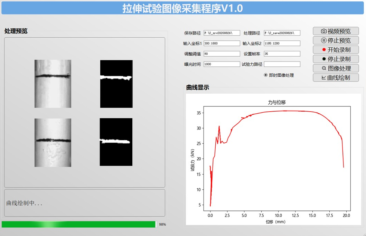Click the 设置帧率 input box
This screenshot has width=366, height=236.
282,54
